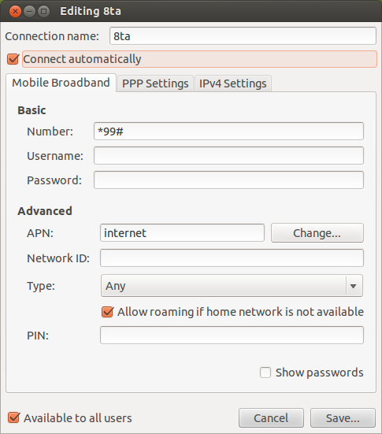Enable the Show passwords checkbox

point(265,373)
